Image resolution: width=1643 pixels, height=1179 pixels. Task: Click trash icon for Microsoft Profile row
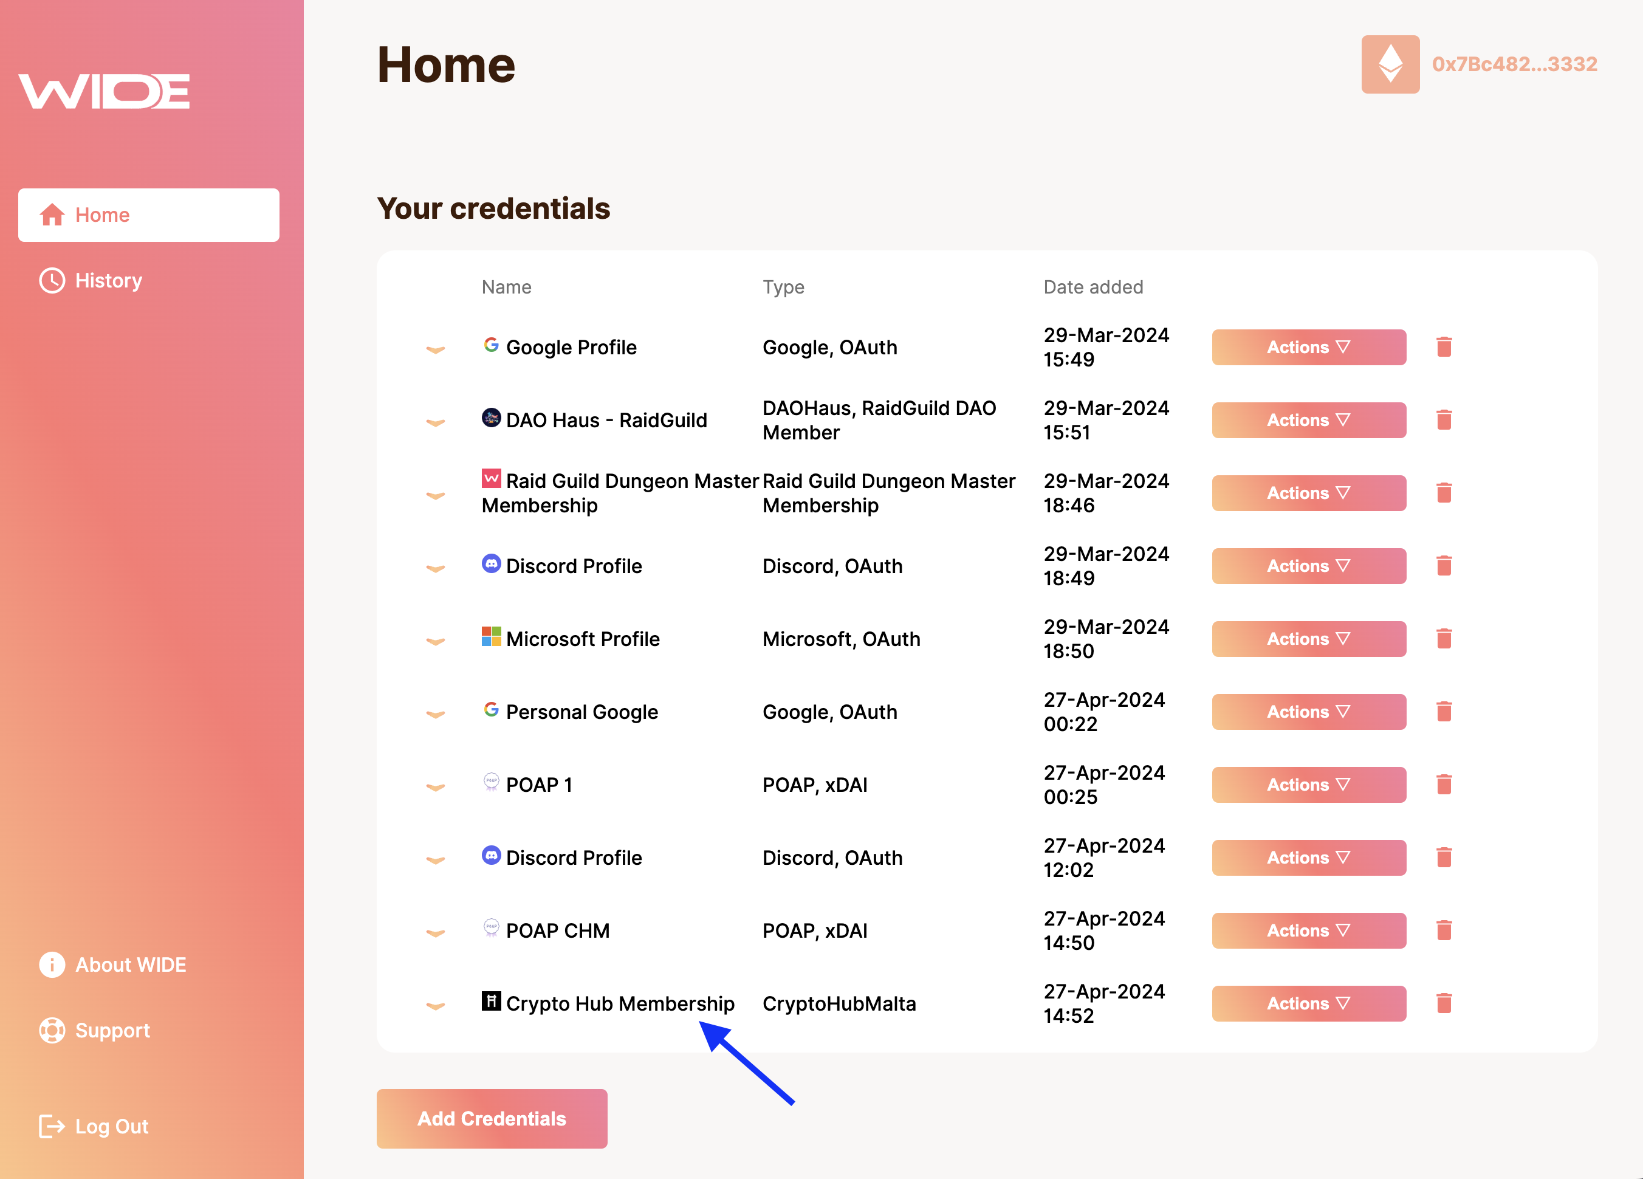pos(1444,639)
